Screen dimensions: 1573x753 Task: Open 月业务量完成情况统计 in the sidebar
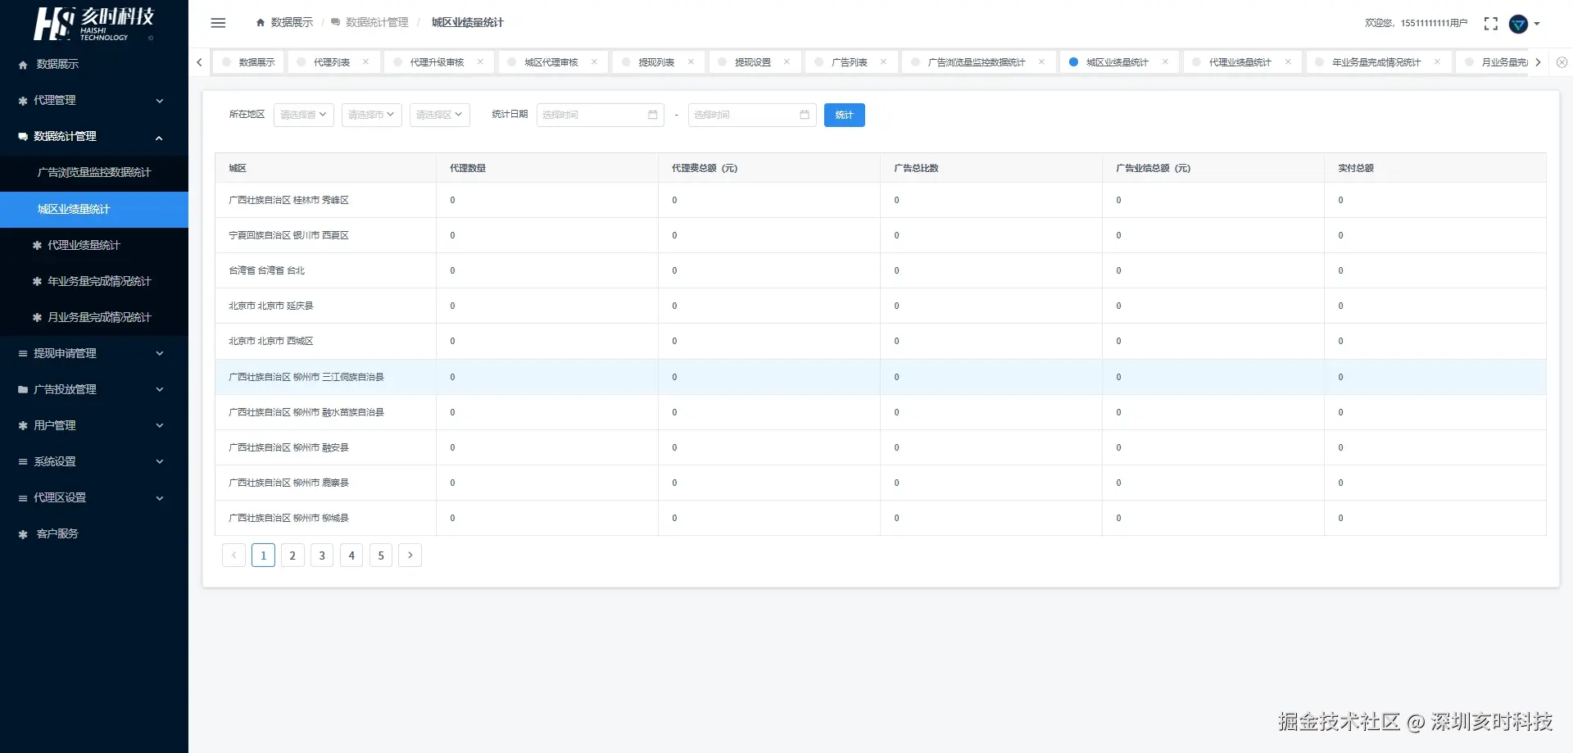click(x=94, y=317)
